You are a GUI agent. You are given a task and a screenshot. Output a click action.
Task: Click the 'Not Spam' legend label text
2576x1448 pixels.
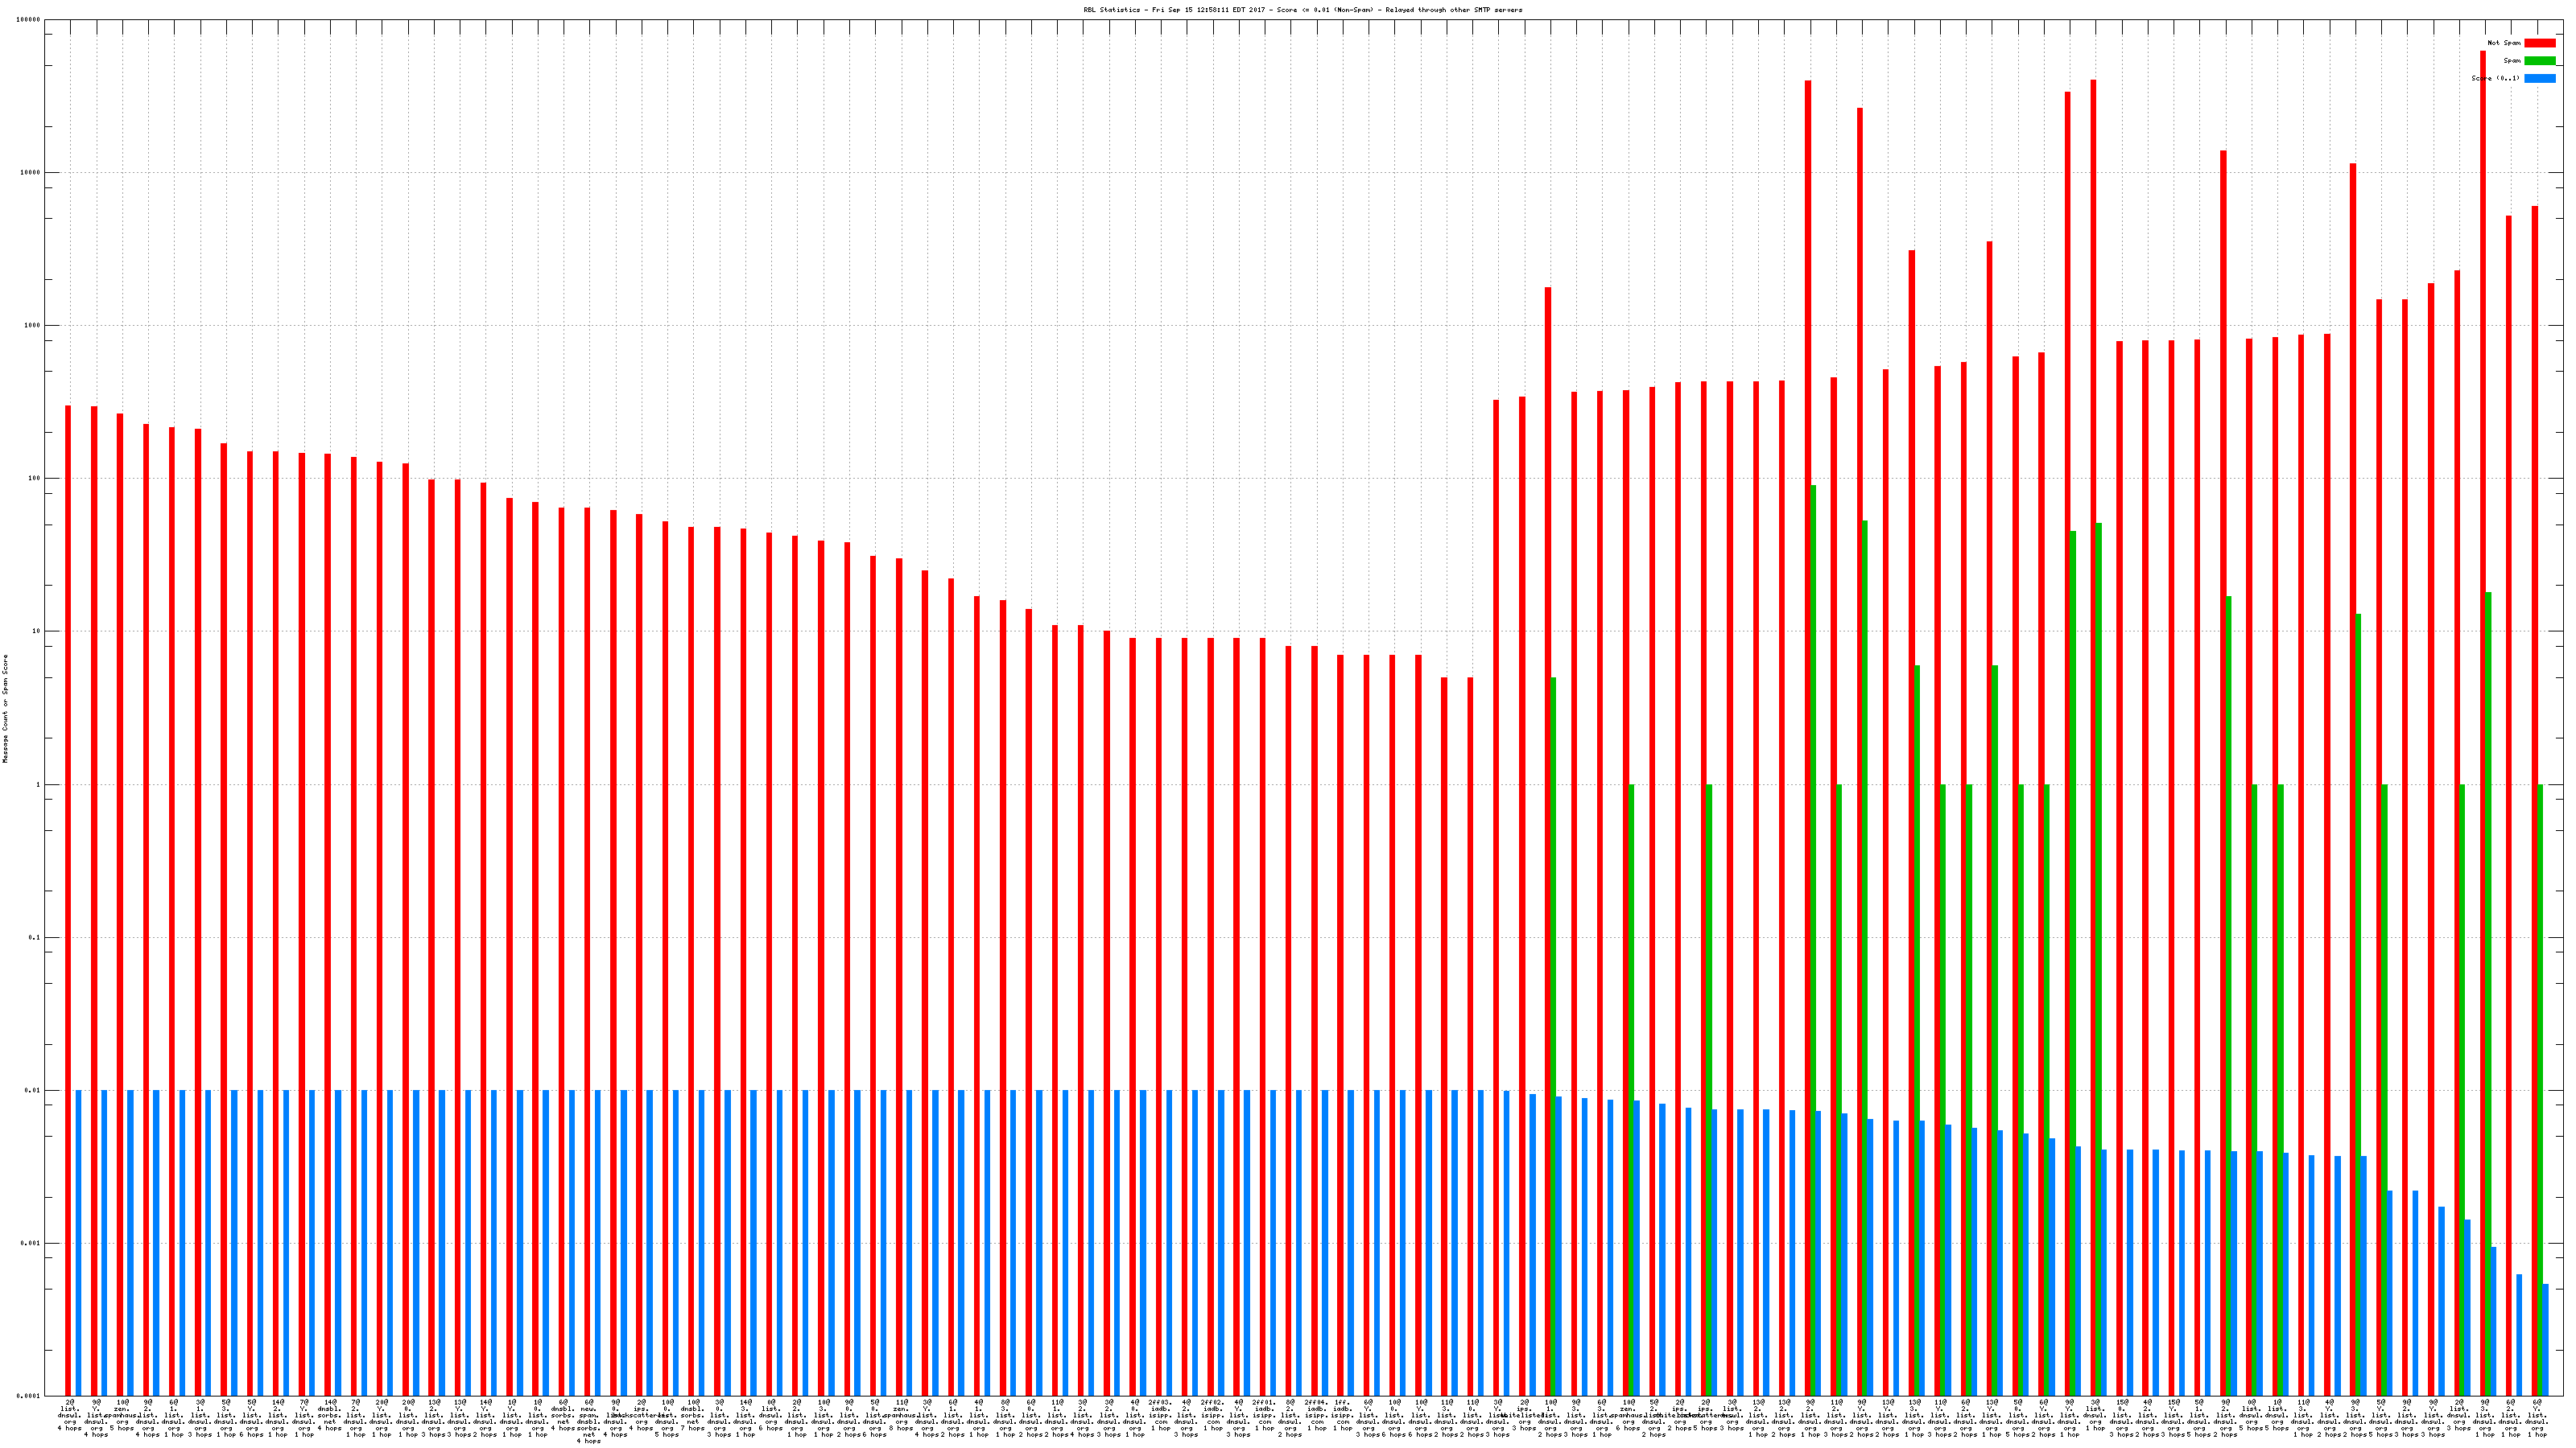coord(2504,43)
